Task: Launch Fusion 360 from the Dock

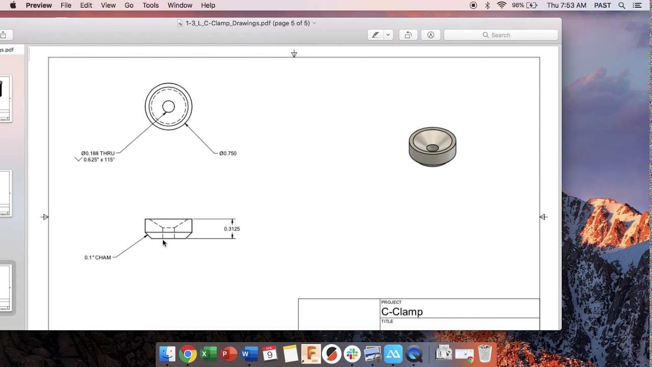Action: (x=311, y=354)
